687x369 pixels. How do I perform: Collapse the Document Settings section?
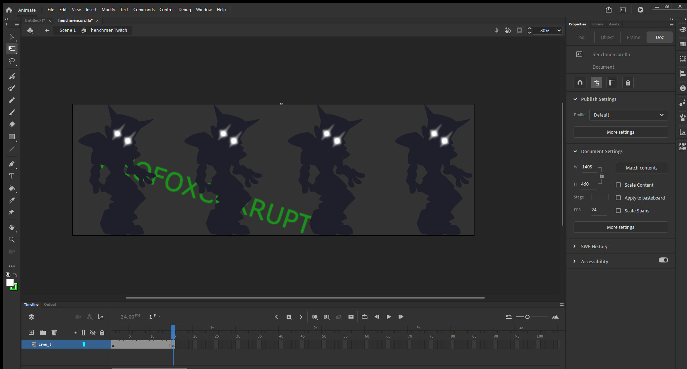(576, 151)
